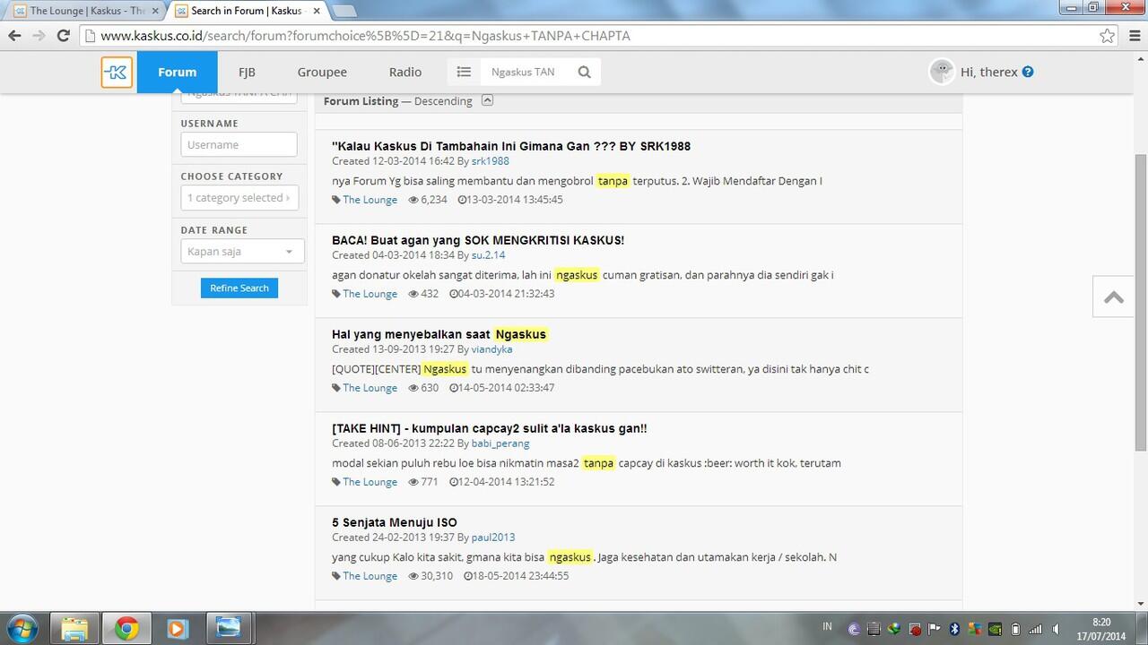Viewport: 1148px width, 645px height.
Task: Click the scroll-to-top arrow button
Action: 1114,297
